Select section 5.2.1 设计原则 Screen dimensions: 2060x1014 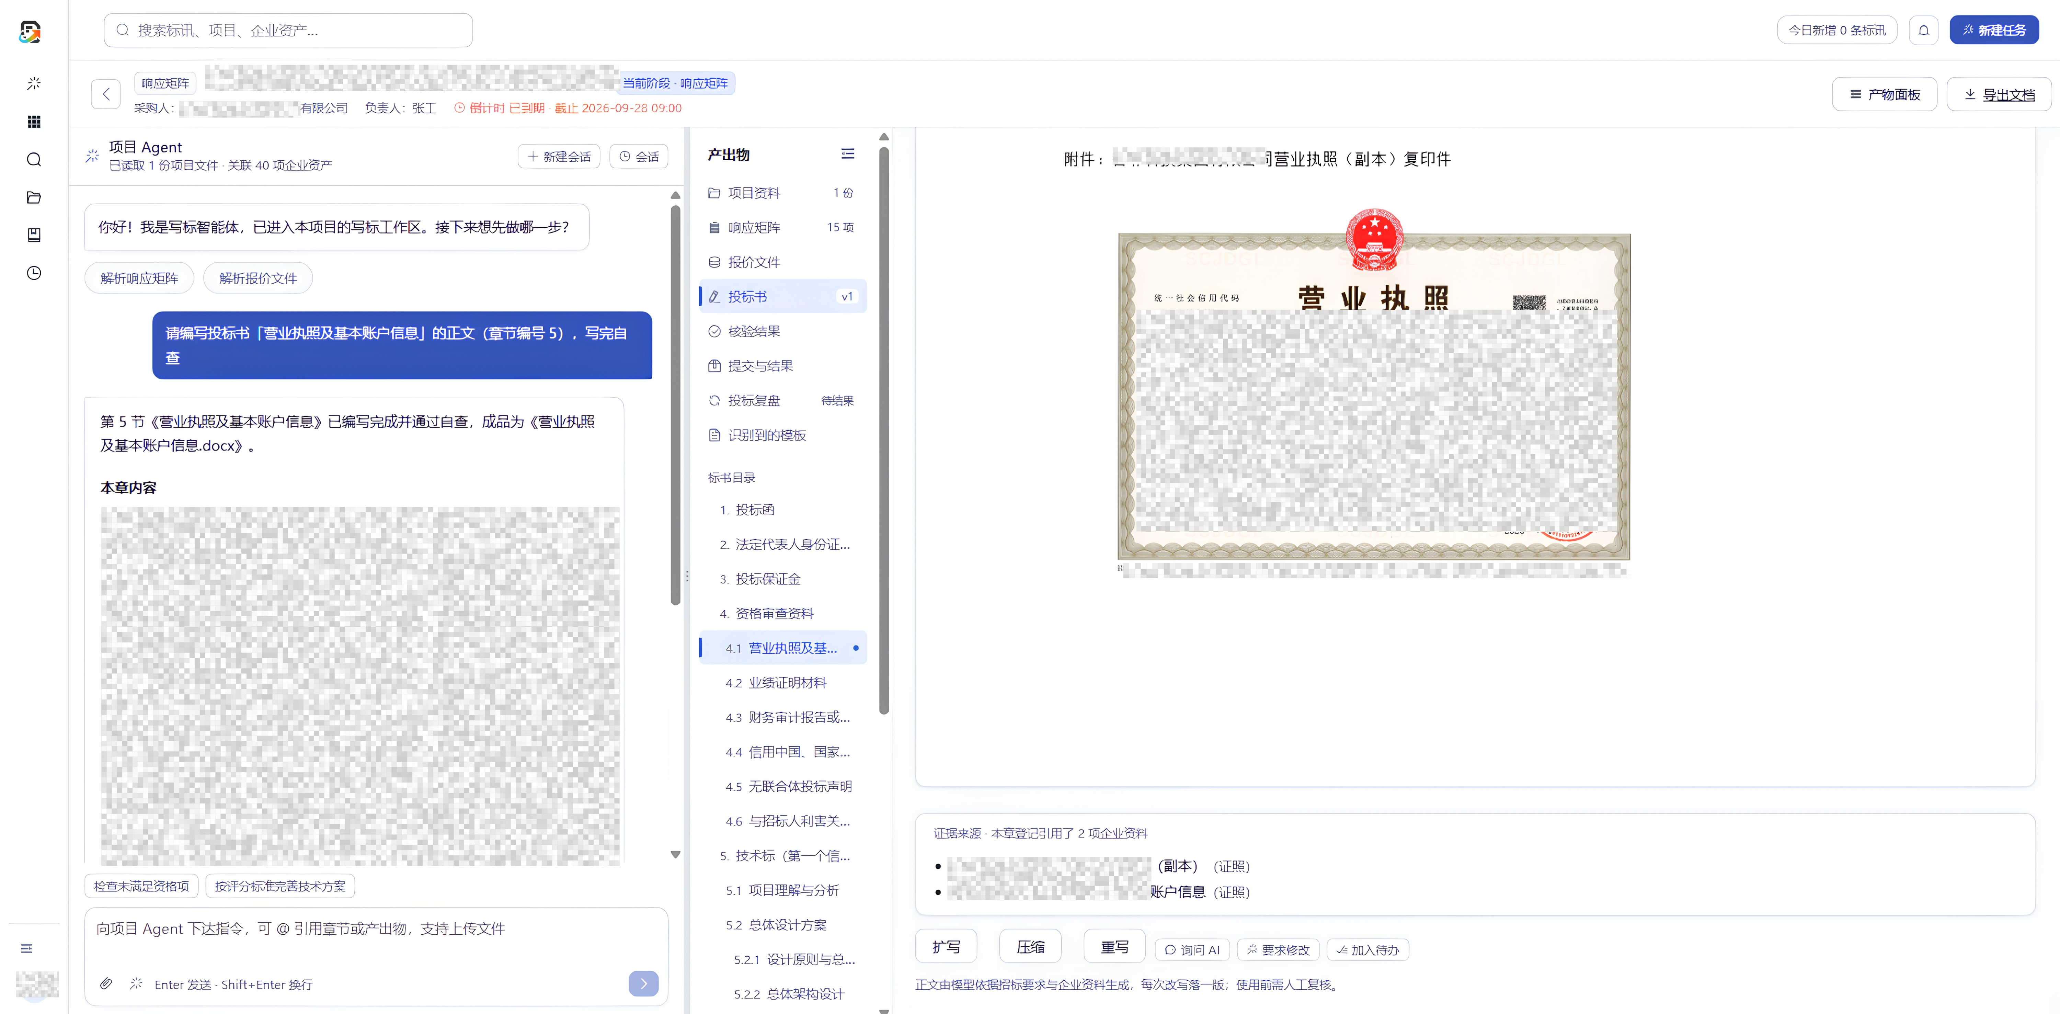tap(782, 960)
